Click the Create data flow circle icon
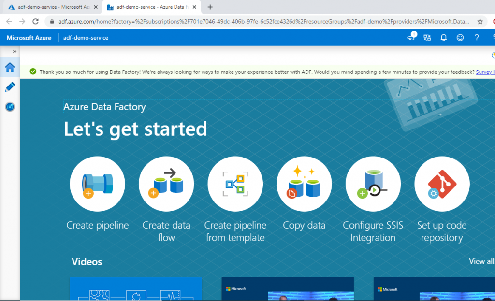Image resolution: width=495 pixels, height=301 pixels. pos(166,184)
